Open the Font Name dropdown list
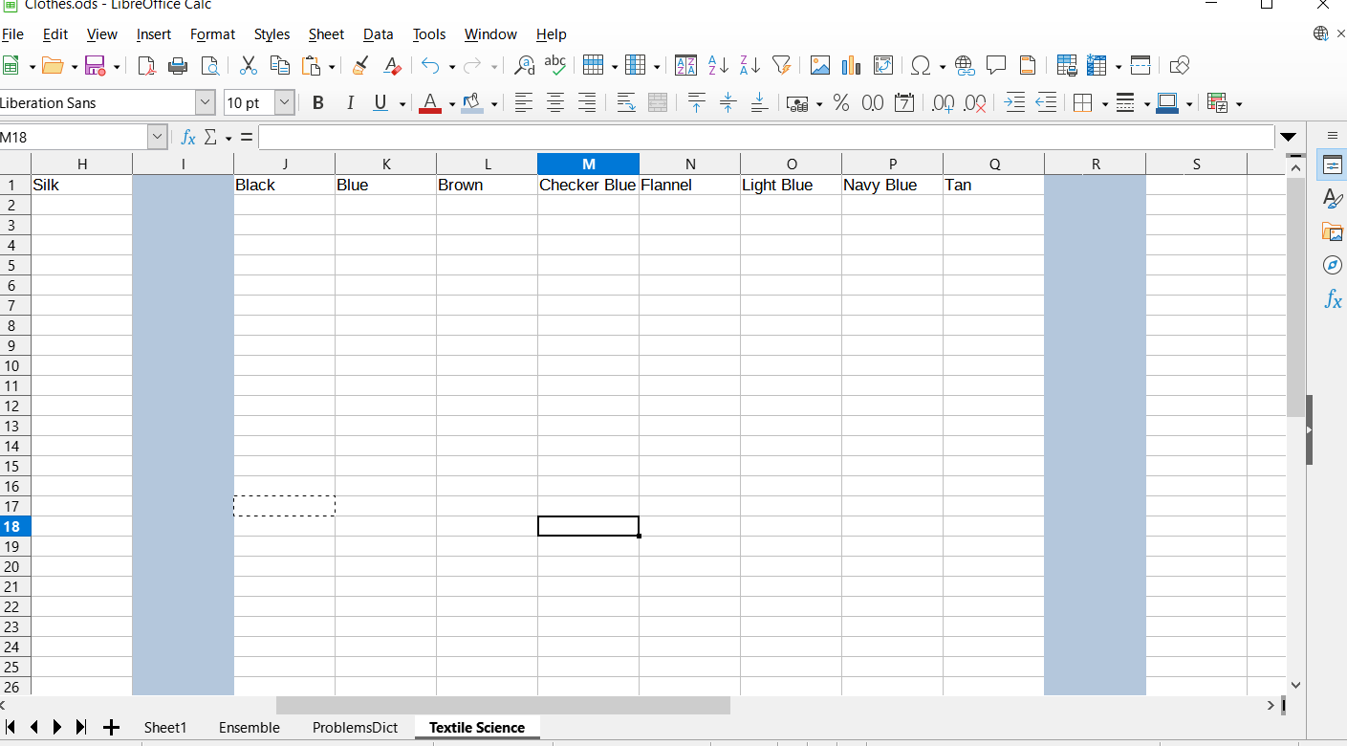 [x=206, y=103]
